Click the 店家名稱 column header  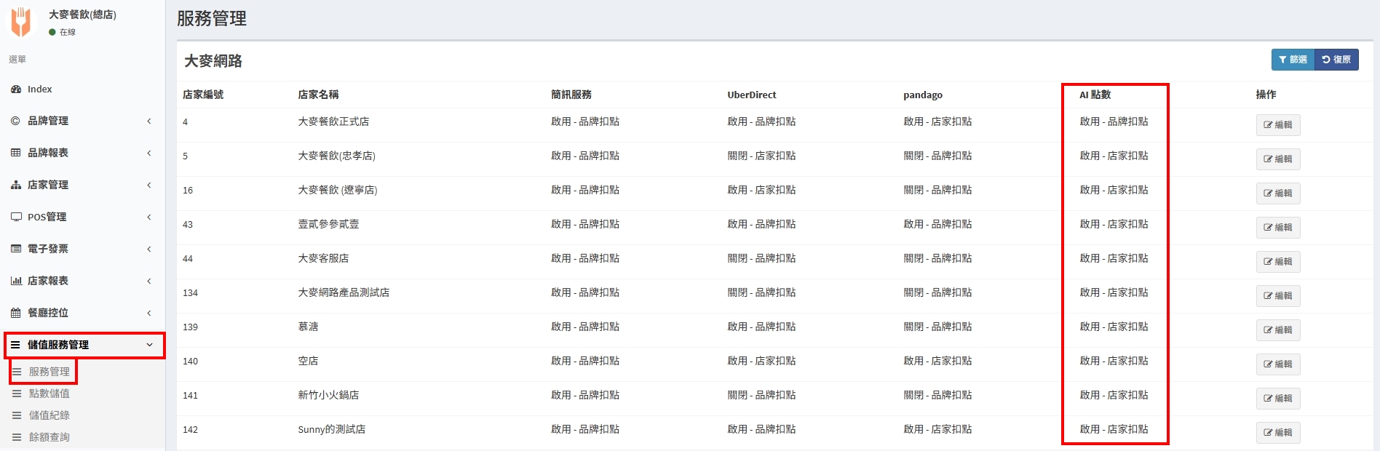(x=318, y=95)
